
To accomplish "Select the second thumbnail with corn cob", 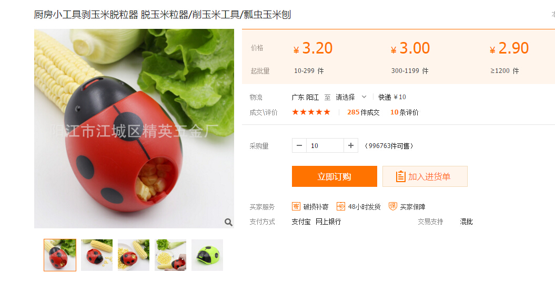I will pyautogui.click(x=97, y=255).
